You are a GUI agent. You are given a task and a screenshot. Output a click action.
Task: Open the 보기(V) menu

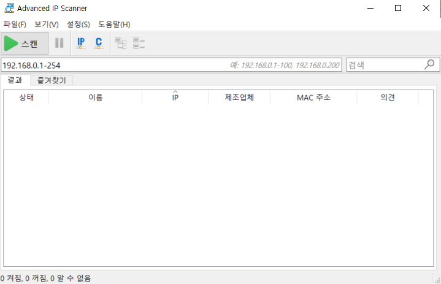[47, 25]
